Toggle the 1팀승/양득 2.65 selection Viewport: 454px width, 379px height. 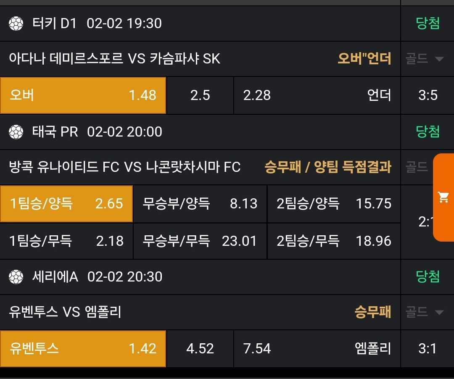coord(66,204)
